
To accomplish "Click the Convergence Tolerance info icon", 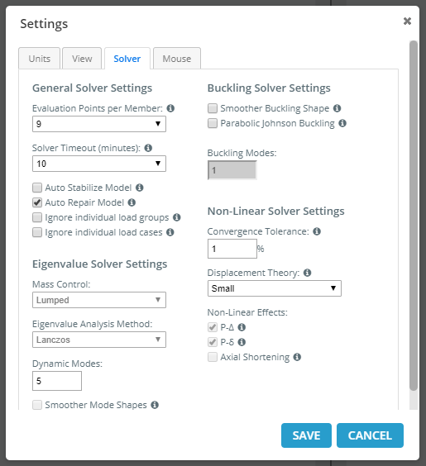I will 317,231.
